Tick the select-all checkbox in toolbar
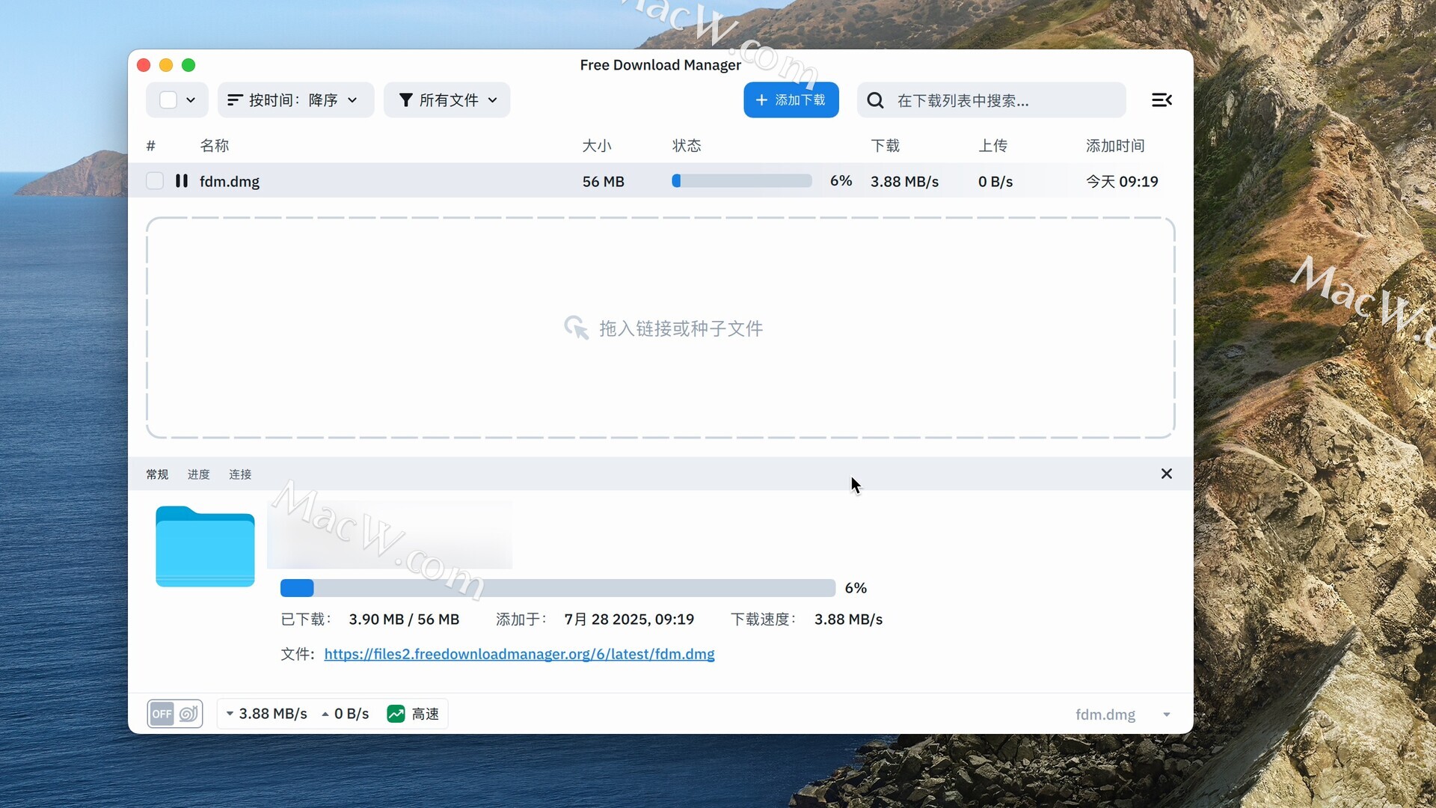Screen dimensions: 1436x808 168,100
